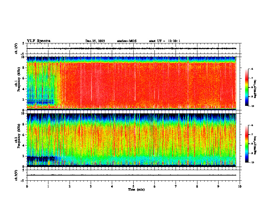Click the "ch.3(V)" waveform axis label
Viewport: 270px width, 209px height.
pyautogui.click(x=16, y=175)
